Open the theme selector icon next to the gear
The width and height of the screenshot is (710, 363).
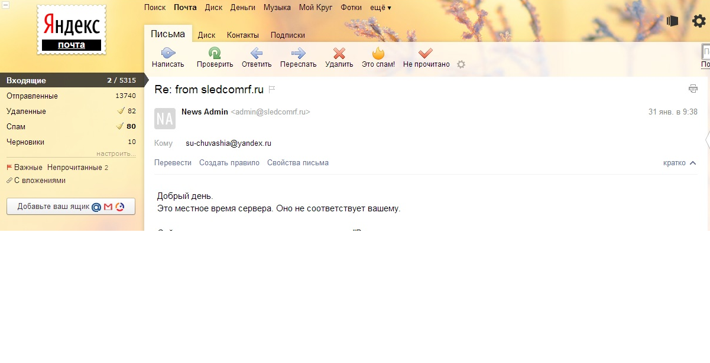[x=672, y=21]
